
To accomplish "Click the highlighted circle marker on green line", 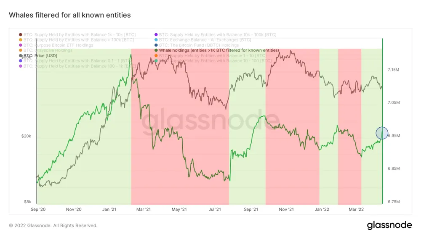I will pos(382,133).
